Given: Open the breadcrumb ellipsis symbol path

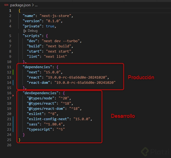Looking at the screenshot, I should (37, 5).
